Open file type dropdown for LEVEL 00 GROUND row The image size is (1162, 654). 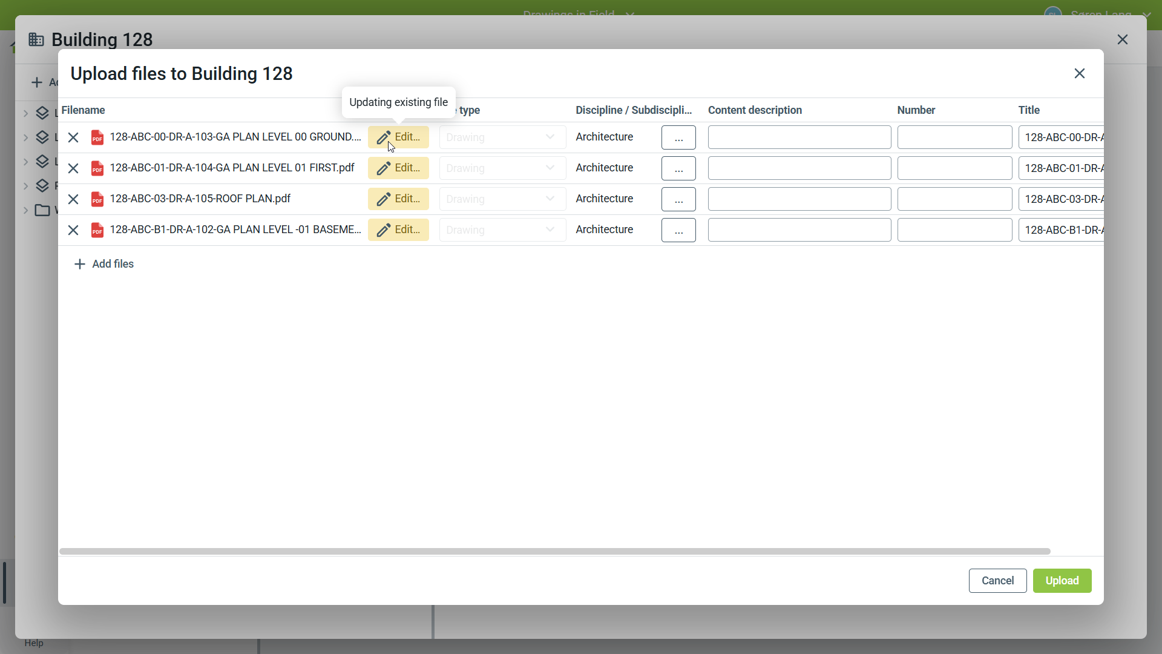(x=502, y=137)
